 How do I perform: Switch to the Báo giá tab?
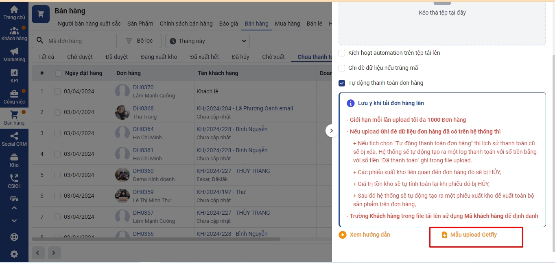[229, 24]
